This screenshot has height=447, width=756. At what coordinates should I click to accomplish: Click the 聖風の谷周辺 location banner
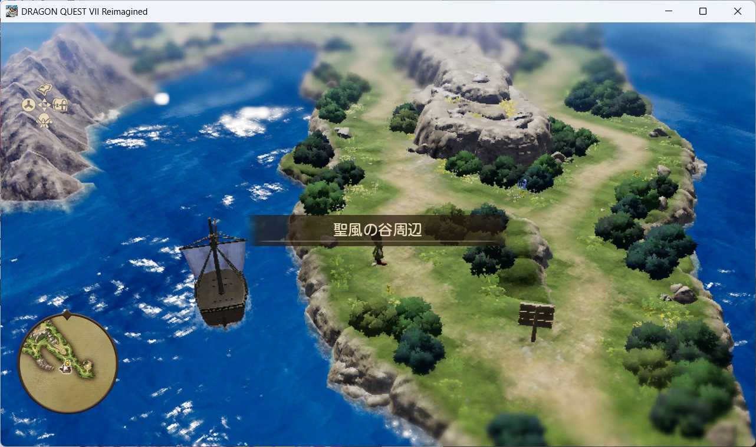click(378, 230)
